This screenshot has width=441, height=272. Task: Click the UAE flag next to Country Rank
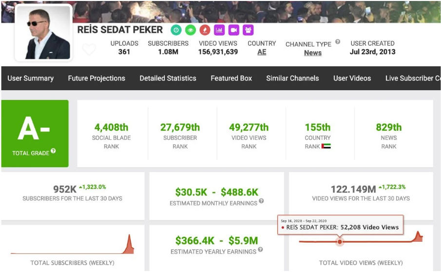tap(326, 146)
